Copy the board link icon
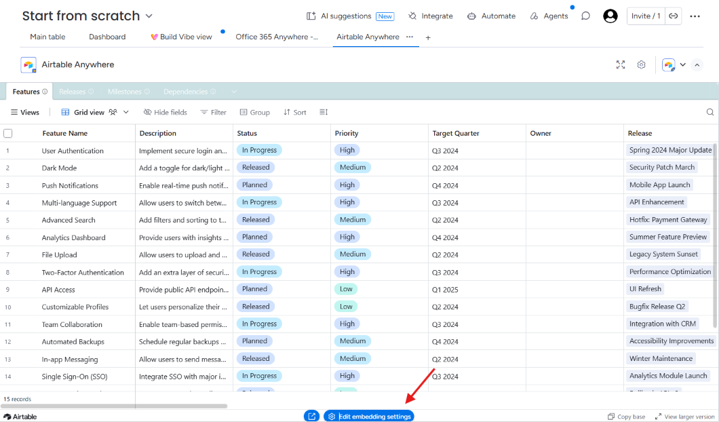Viewport: 719px width, 422px height. (x=673, y=16)
